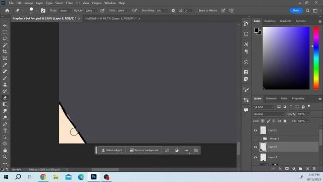Pick a color in the color field
The image size is (323, 182).
point(286,58)
